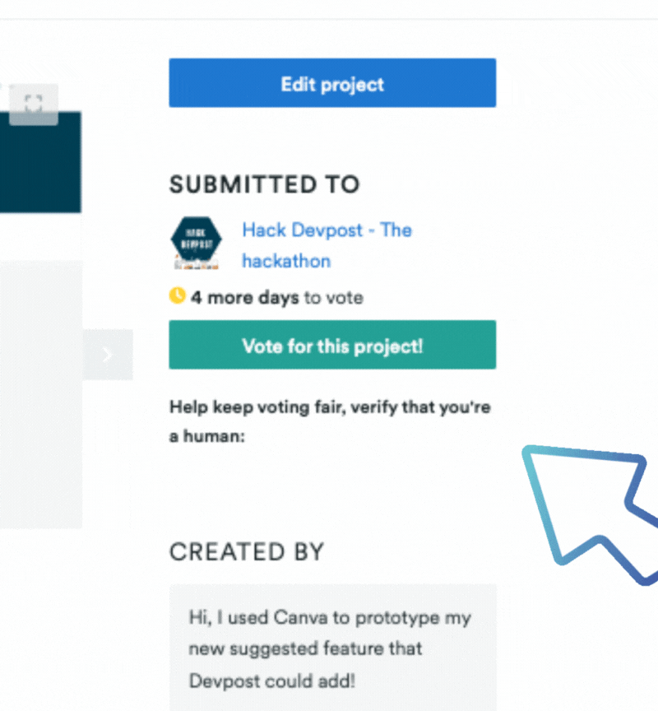Screen dimensions: 658x711
Task: Select the SUBMITTED TO section heading
Action: (264, 184)
